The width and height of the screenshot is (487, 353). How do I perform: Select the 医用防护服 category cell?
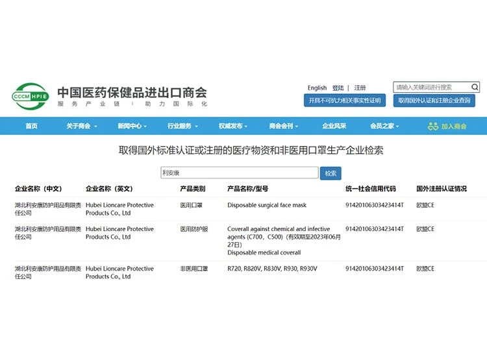[194, 229]
